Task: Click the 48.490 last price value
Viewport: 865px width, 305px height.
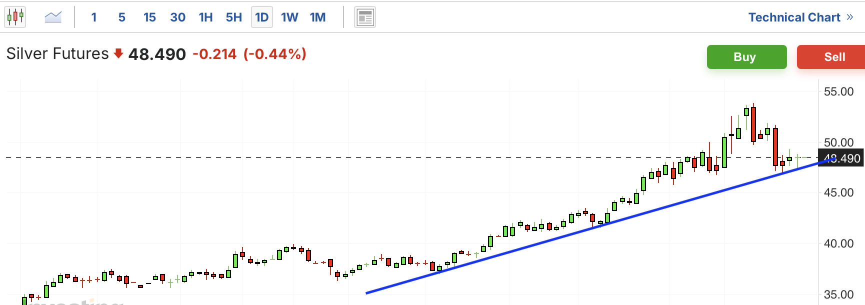Action: pyautogui.click(x=157, y=54)
